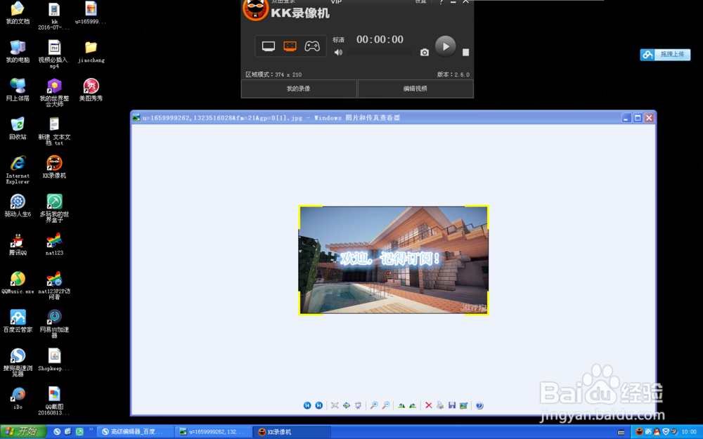Take a screenshot with the camera icon

[x=425, y=53]
